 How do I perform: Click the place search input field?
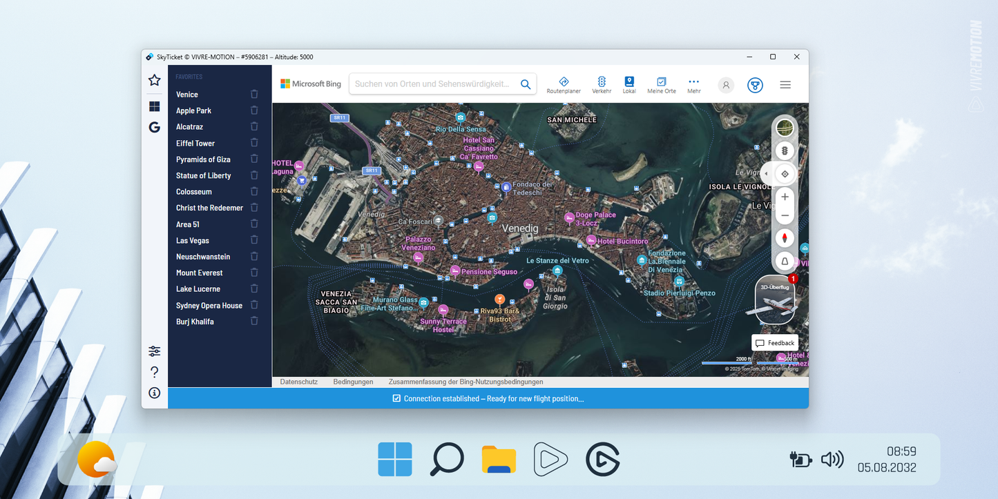coord(435,84)
